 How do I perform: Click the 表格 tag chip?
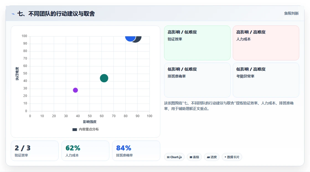194,157
